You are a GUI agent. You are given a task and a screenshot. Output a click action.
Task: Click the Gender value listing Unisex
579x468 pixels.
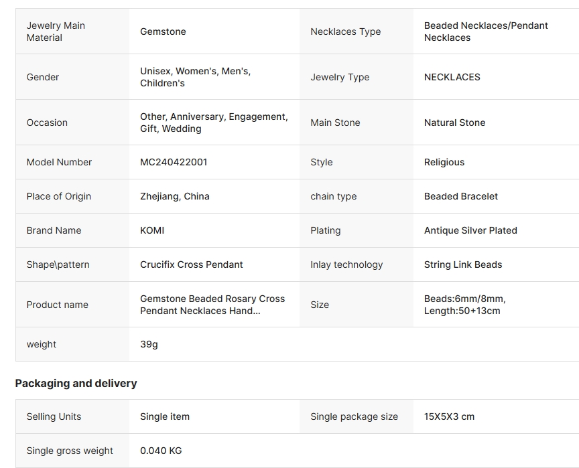click(195, 77)
